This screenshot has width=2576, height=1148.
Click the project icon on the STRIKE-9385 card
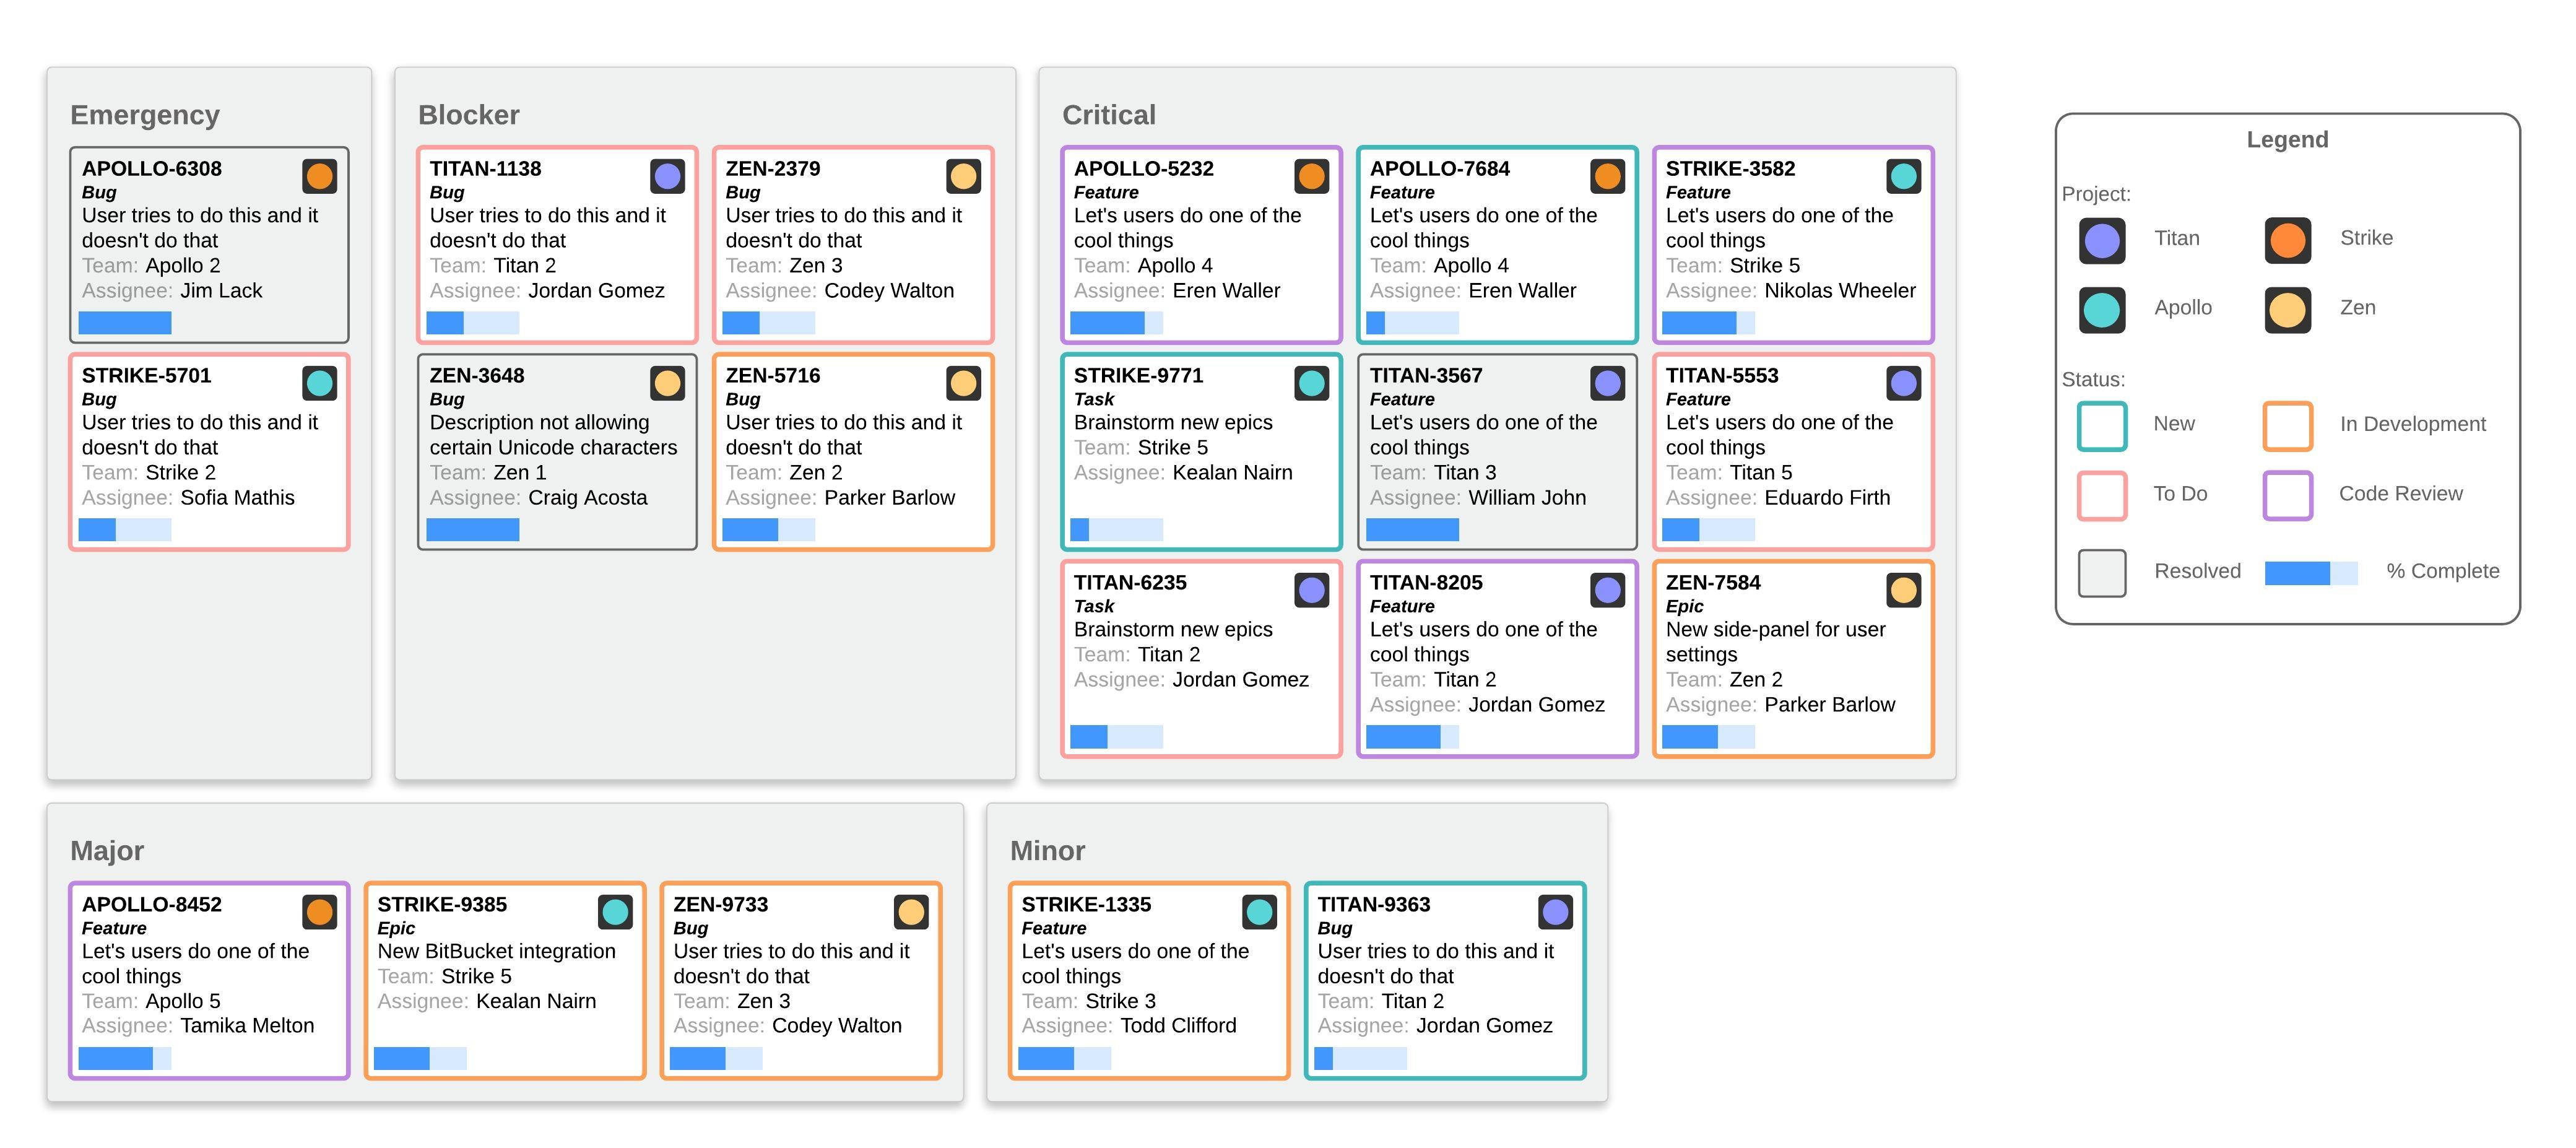click(x=615, y=912)
